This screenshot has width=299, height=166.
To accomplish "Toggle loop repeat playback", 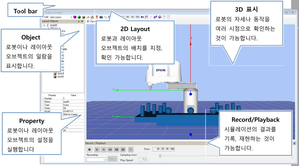I will pyautogui.click(x=131, y=150).
